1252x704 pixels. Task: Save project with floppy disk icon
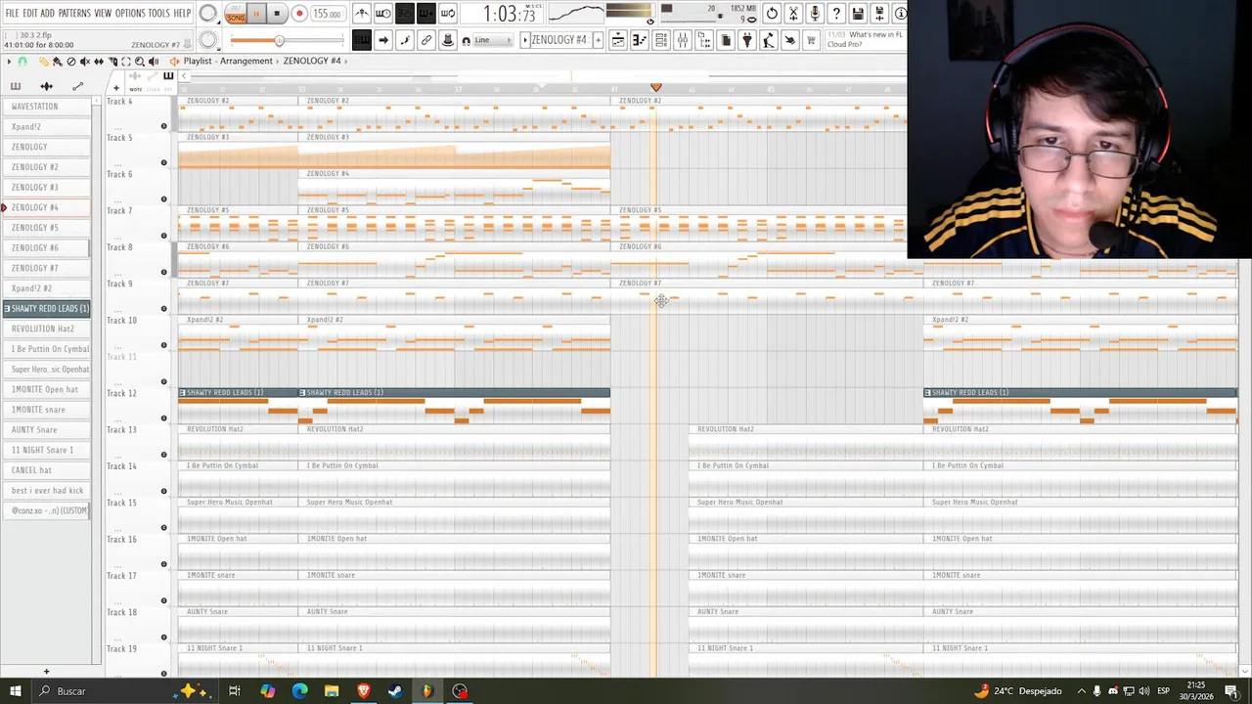[858, 13]
